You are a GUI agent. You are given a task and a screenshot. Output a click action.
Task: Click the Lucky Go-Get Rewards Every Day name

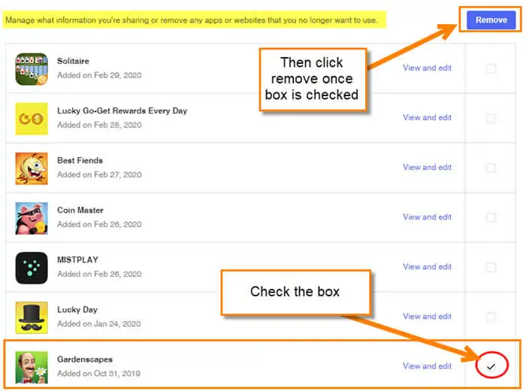(122, 111)
